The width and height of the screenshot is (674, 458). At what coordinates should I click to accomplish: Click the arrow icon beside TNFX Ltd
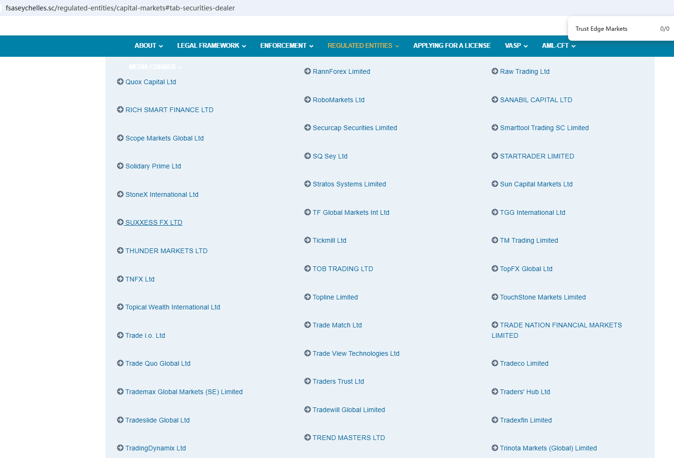point(120,279)
